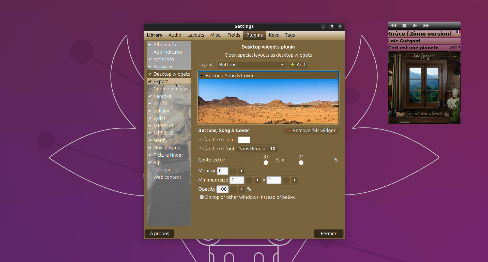Select Rip plugin in list
The image size is (488, 262).
[169, 162]
